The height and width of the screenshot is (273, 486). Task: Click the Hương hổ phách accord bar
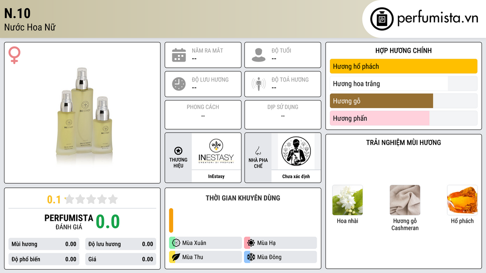pos(403,66)
